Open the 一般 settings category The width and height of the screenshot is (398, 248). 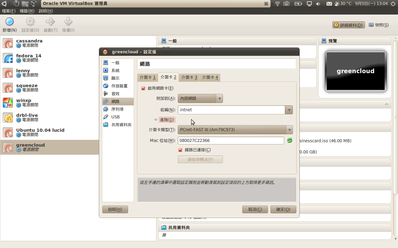coord(118,63)
